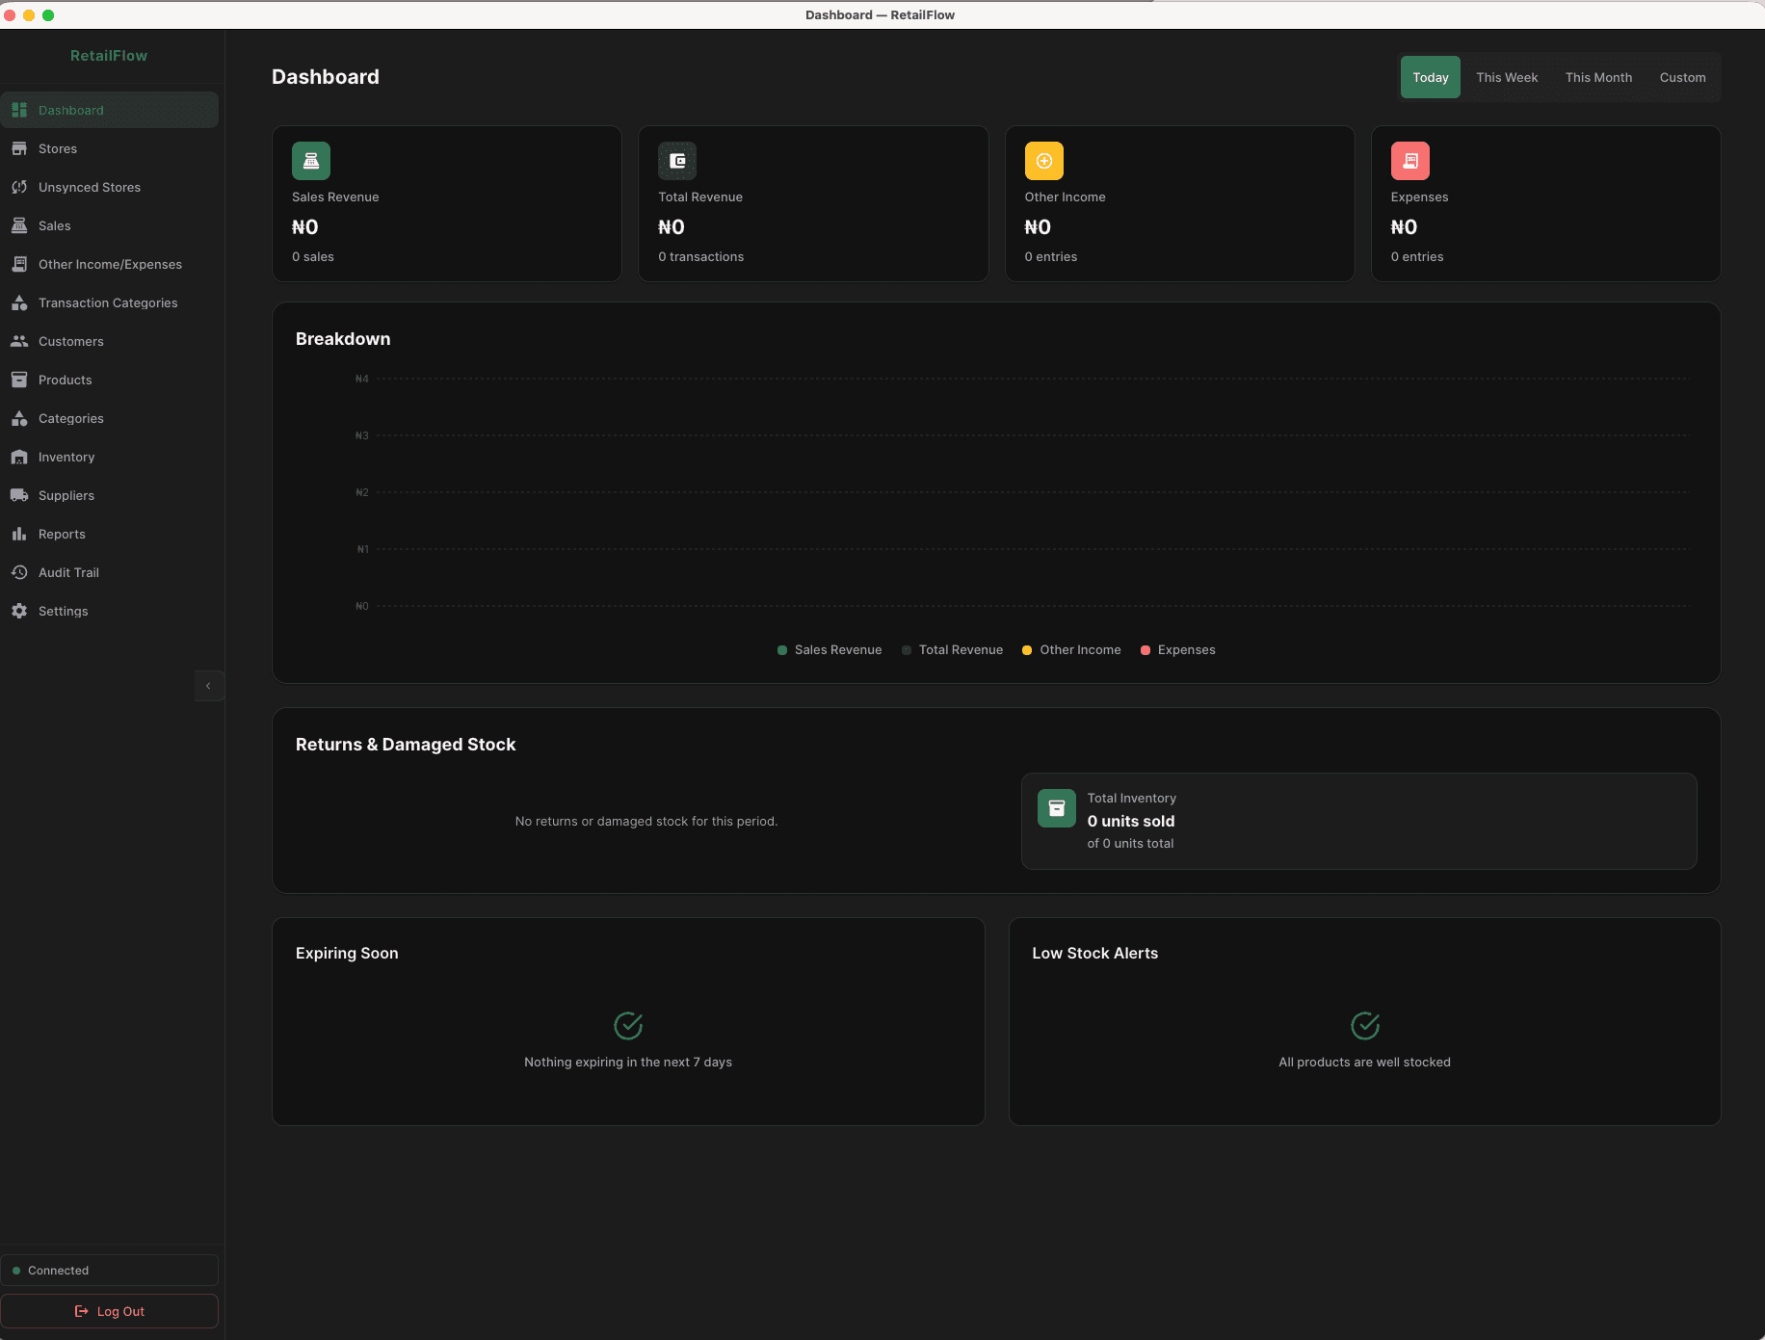Screen dimensions: 1765x1340
Task: Click the Inventory warehouse icon
Action: 19,457
